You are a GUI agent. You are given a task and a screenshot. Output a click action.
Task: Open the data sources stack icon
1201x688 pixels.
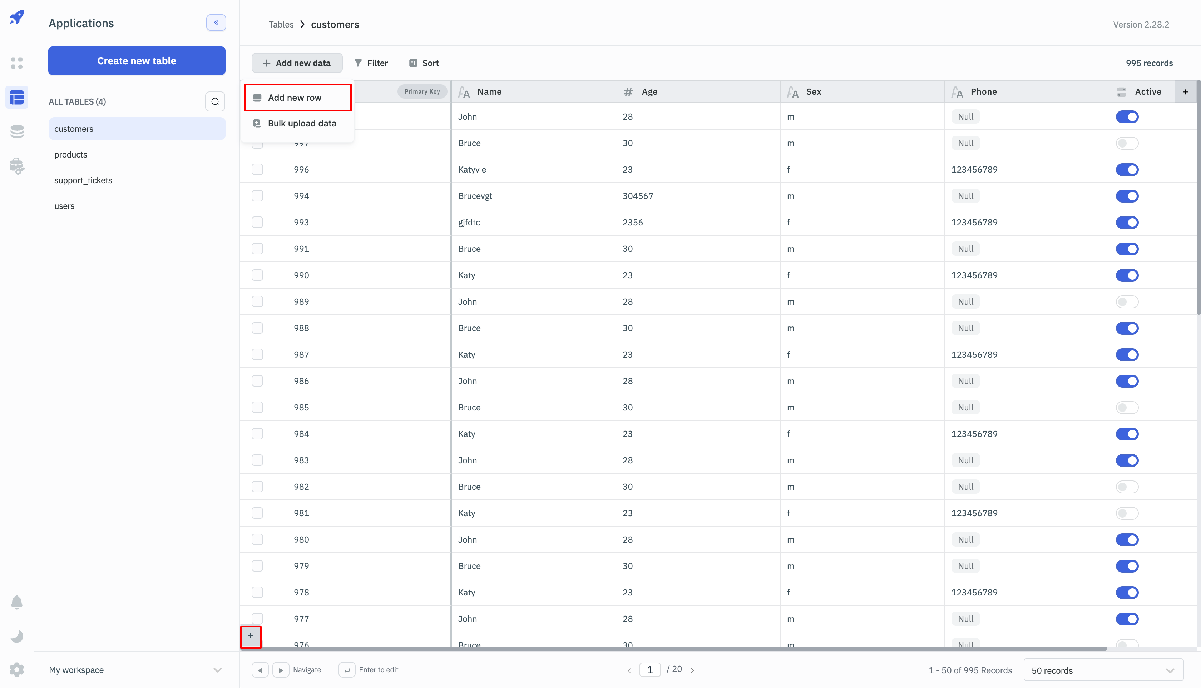click(x=17, y=131)
